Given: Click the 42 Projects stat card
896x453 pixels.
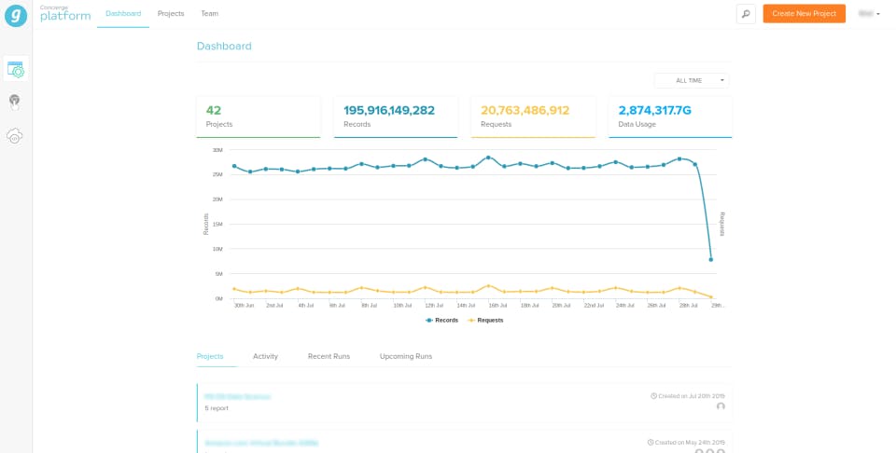Looking at the screenshot, I should pyautogui.click(x=259, y=117).
